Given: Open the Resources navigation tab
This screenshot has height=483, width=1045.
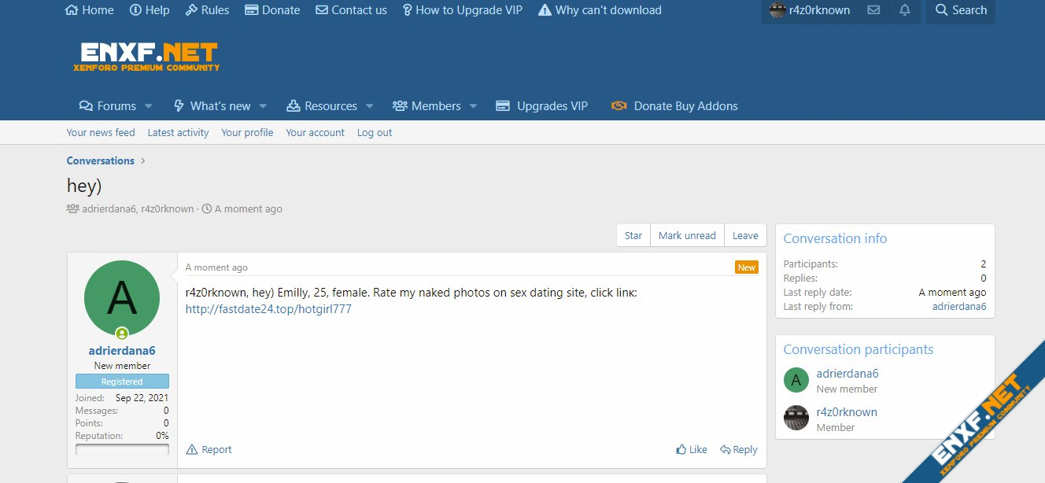Looking at the screenshot, I should (322, 106).
